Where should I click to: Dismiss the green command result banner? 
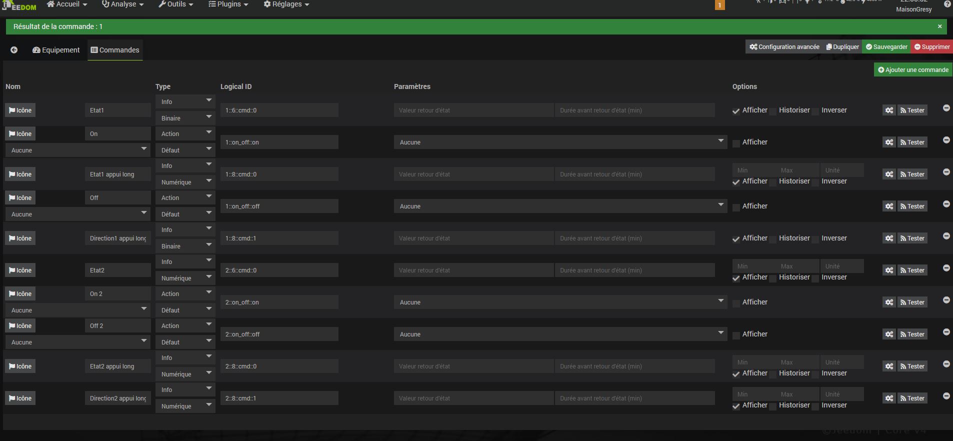pyautogui.click(x=939, y=26)
